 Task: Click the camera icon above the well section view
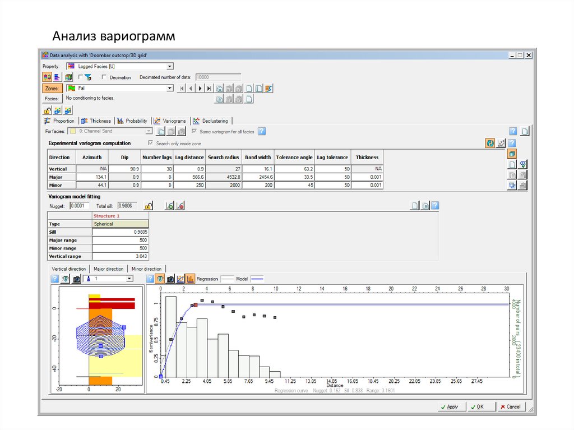(76, 279)
